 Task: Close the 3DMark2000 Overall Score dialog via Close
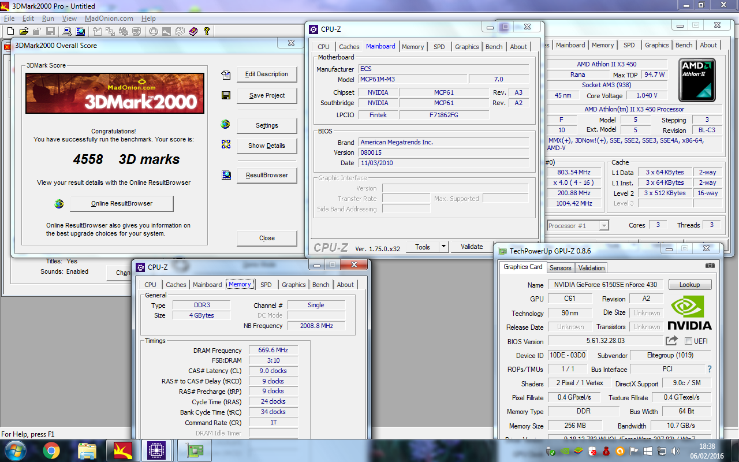pyautogui.click(x=267, y=239)
